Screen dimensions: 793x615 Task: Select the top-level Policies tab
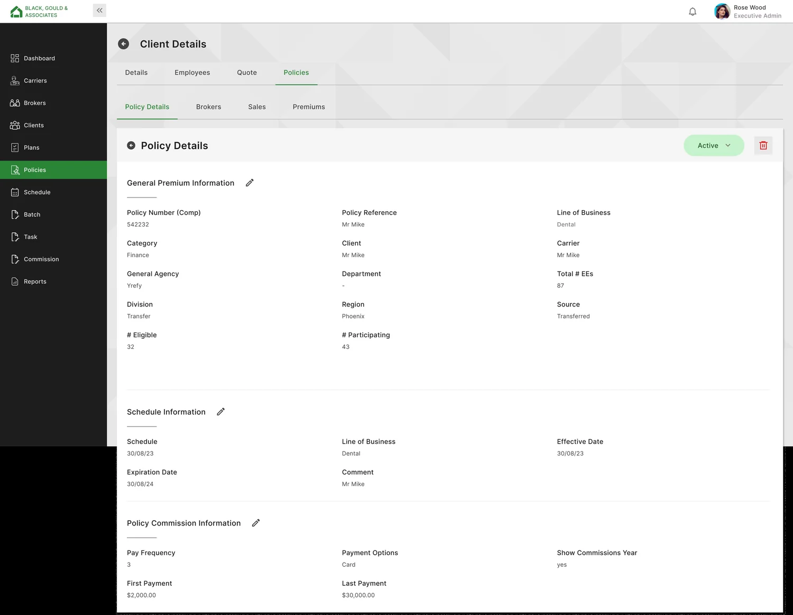(296, 73)
